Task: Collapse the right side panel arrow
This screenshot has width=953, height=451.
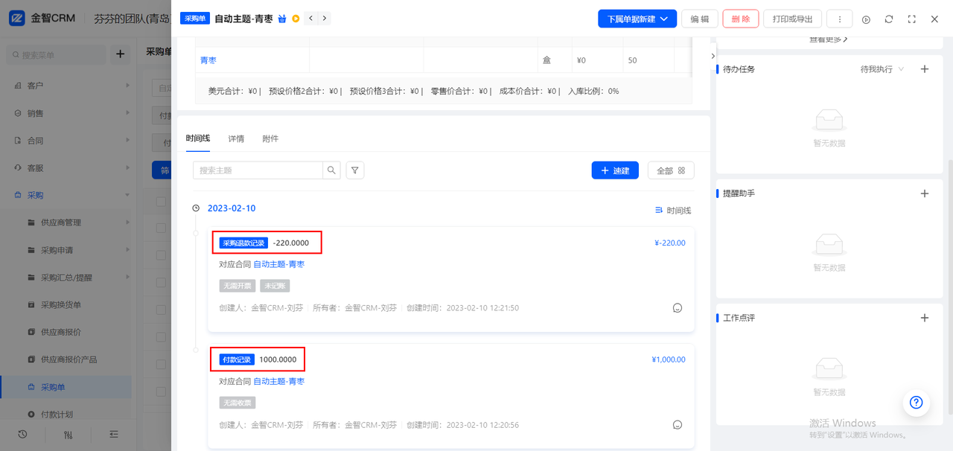Action: point(713,56)
